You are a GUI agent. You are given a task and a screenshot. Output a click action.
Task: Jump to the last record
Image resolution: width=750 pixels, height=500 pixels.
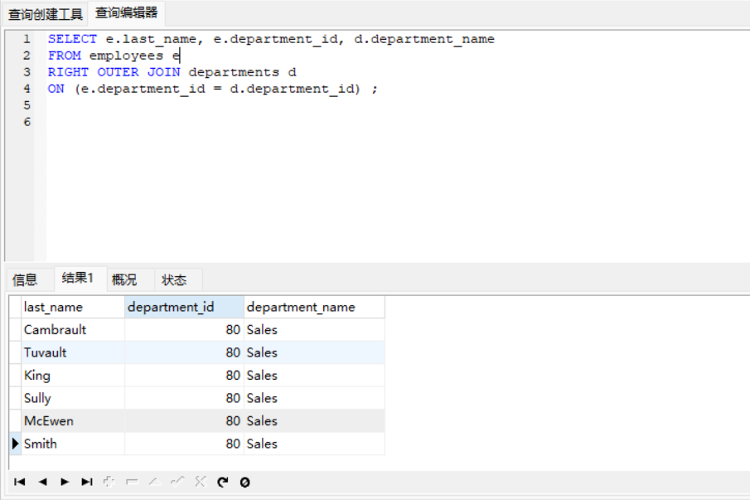click(x=87, y=482)
